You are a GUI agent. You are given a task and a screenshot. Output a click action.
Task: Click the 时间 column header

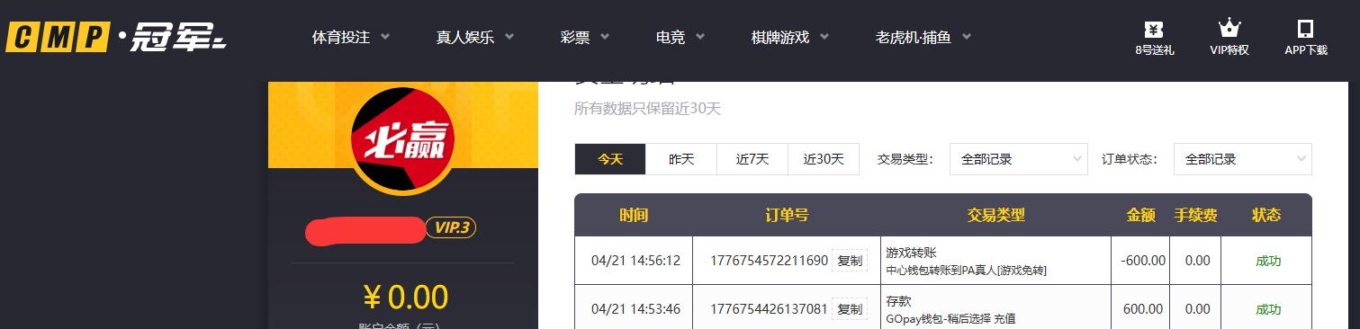(634, 216)
